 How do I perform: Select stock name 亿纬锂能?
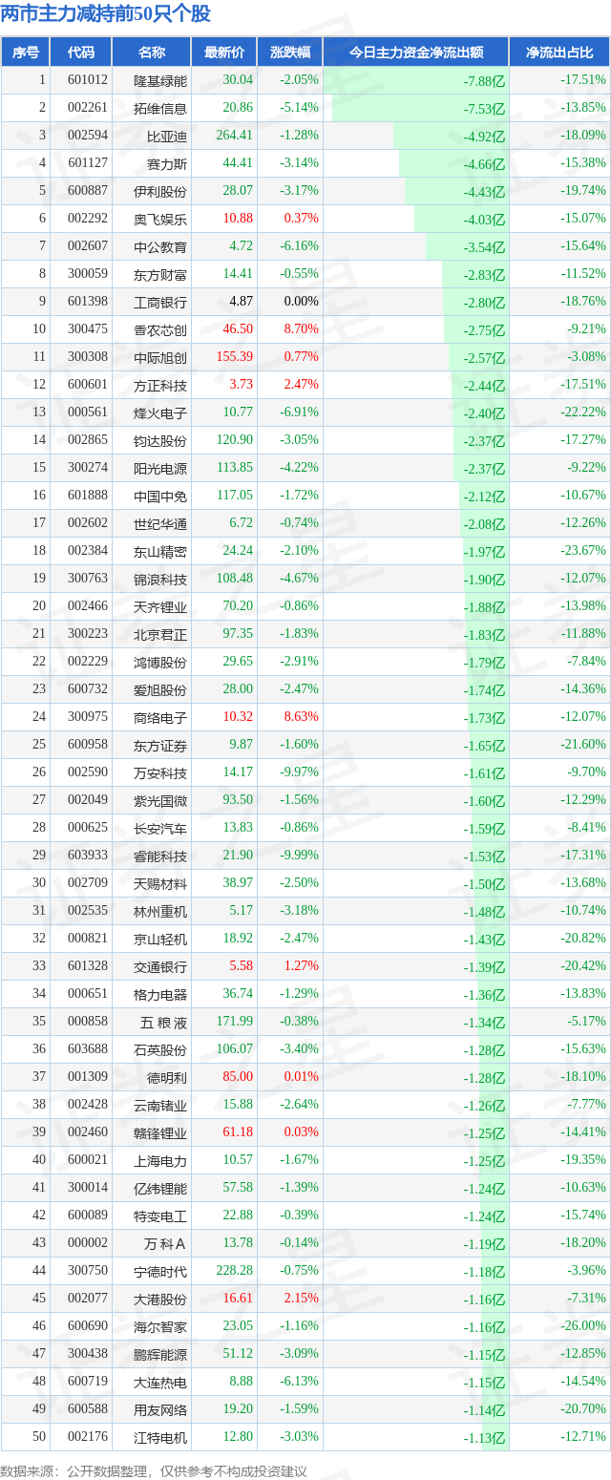pyautogui.click(x=160, y=1189)
